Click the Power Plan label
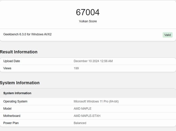Image resolution: width=176 pixels, height=131 pixels. [x=11, y=123]
